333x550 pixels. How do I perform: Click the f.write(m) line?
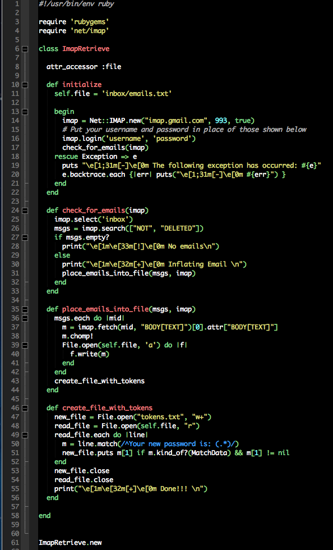tap(90, 354)
